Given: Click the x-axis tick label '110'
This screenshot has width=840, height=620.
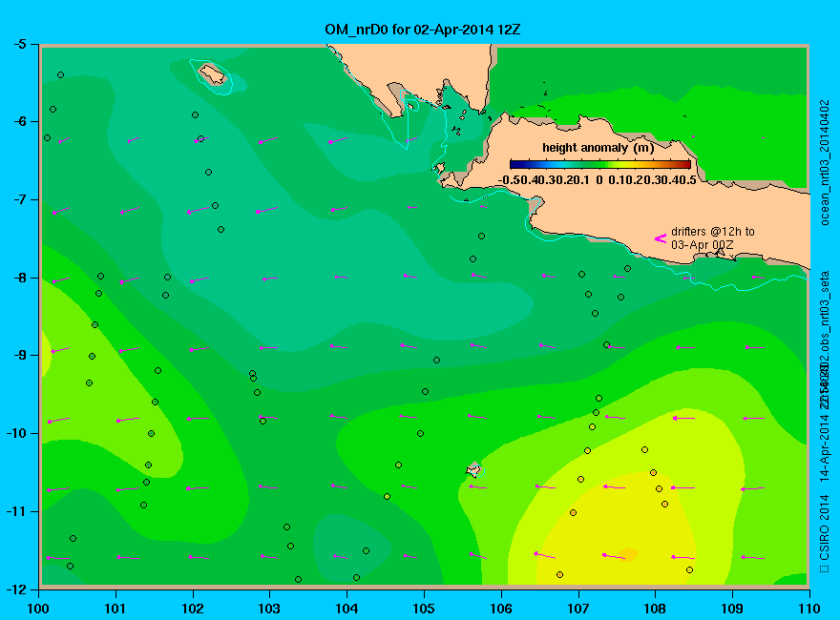Looking at the screenshot, I should pos(809,609).
